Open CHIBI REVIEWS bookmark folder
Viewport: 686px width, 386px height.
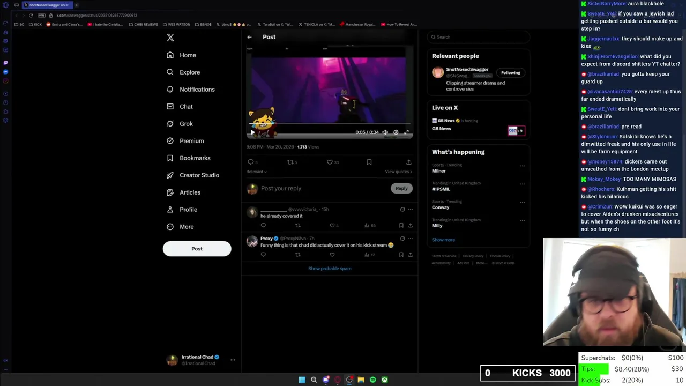[143, 24]
